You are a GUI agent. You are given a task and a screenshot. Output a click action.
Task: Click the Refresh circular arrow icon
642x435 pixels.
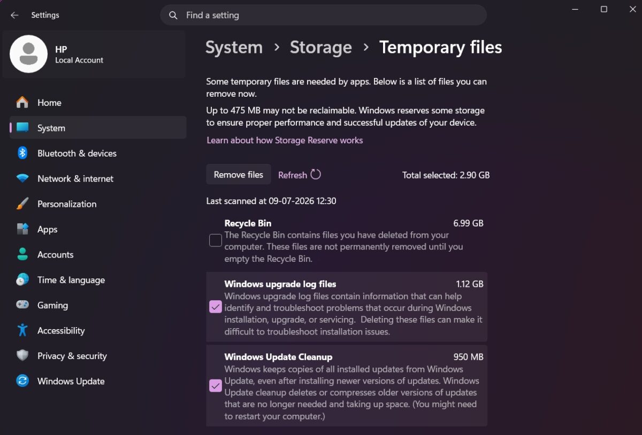click(316, 174)
